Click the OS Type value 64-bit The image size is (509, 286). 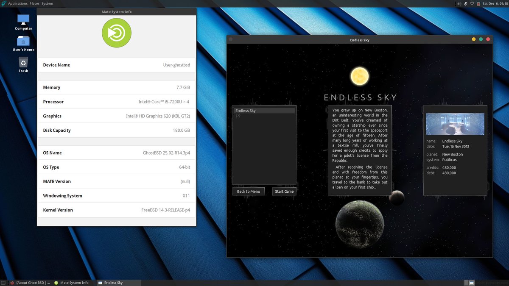pyautogui.click(x=185, y=167)
